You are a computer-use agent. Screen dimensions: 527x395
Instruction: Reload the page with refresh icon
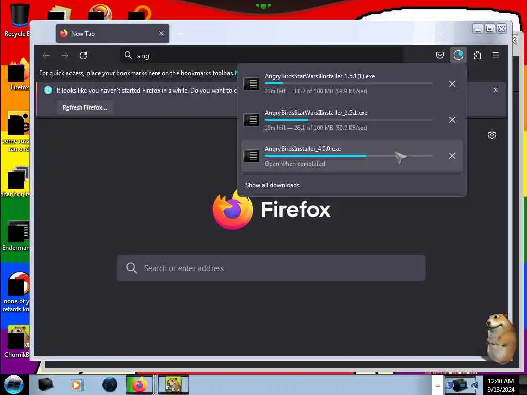click(83, 56)
